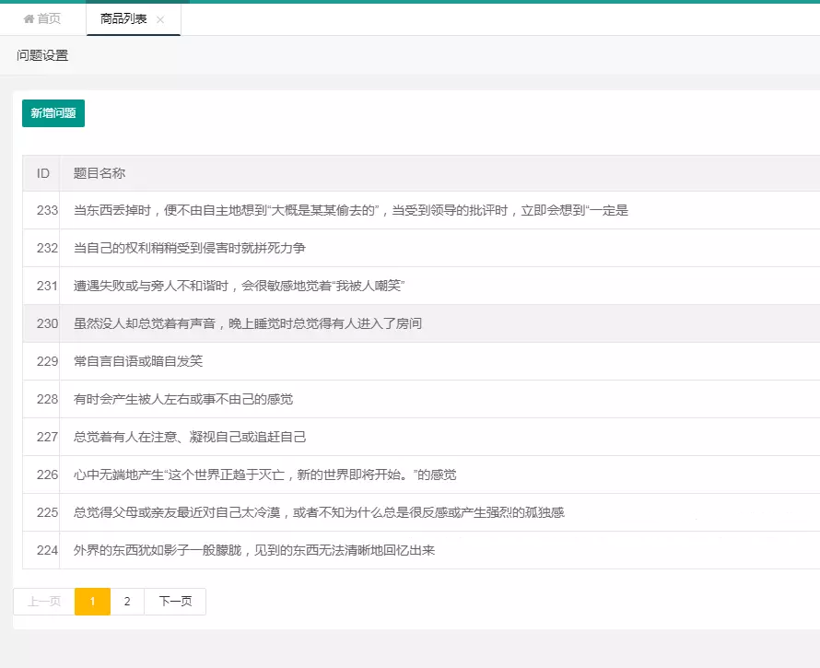Click the home icon in 首页 tab
This screenshot has height=668, width=820.
29,19
